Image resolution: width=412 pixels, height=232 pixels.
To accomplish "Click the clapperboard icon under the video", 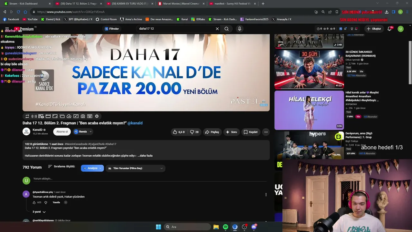I will coord(48,116).
